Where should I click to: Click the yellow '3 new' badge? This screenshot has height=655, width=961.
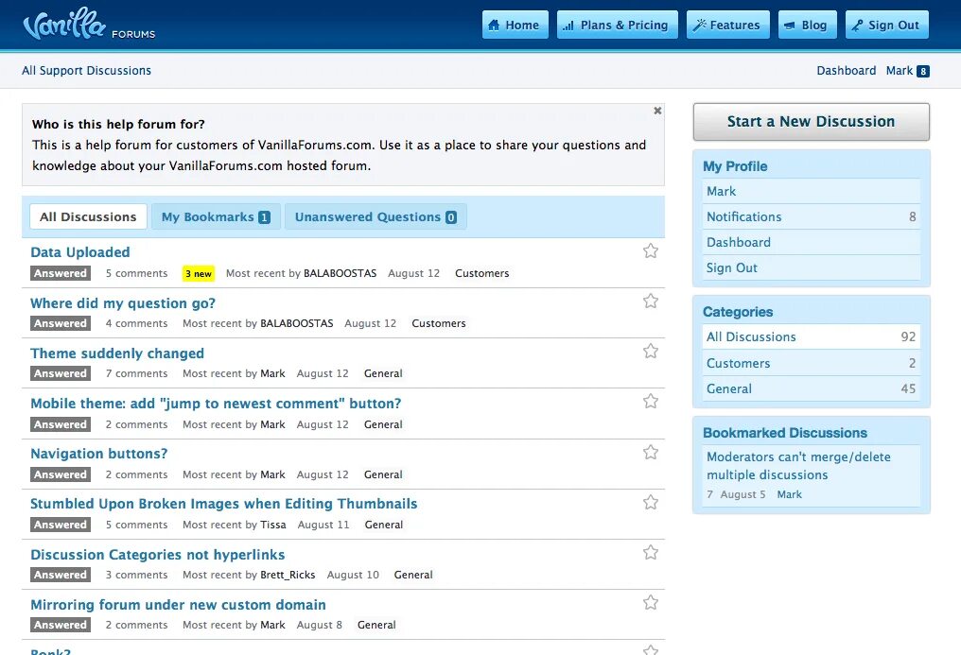199,274
